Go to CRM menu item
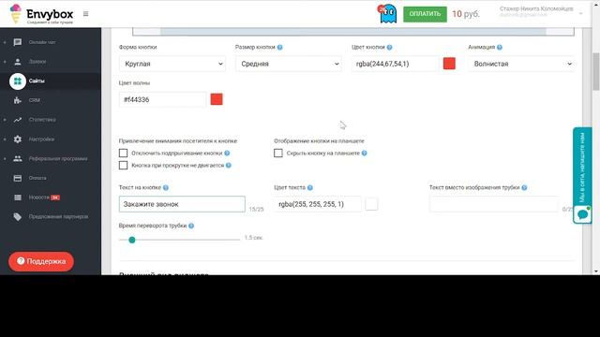The width and height of the screenshot is (600, 337). click(x=34, y=100)
